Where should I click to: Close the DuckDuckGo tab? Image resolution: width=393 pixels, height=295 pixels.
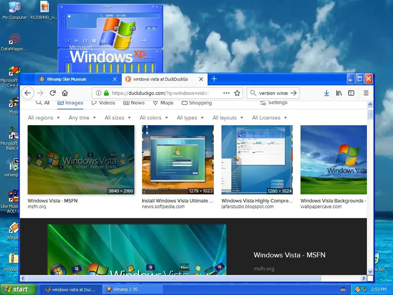click(x=201, y=79)
